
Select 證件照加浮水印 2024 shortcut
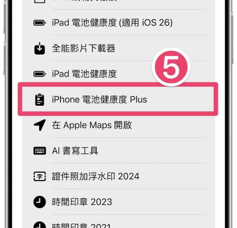[x=118, y=176]
